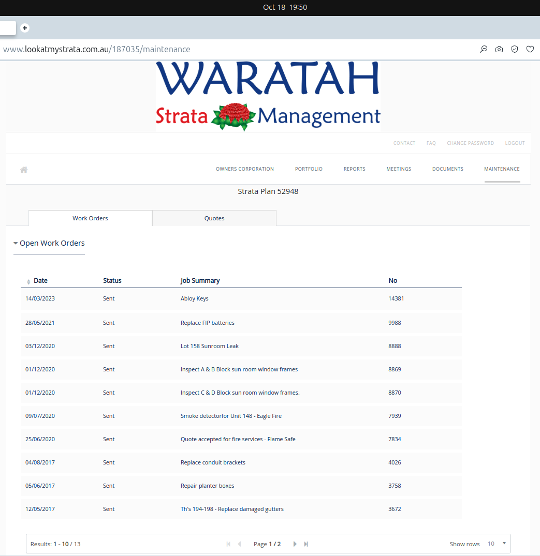Switch to the Quotes tab
The image size is (540, 556).
point(214,218)
